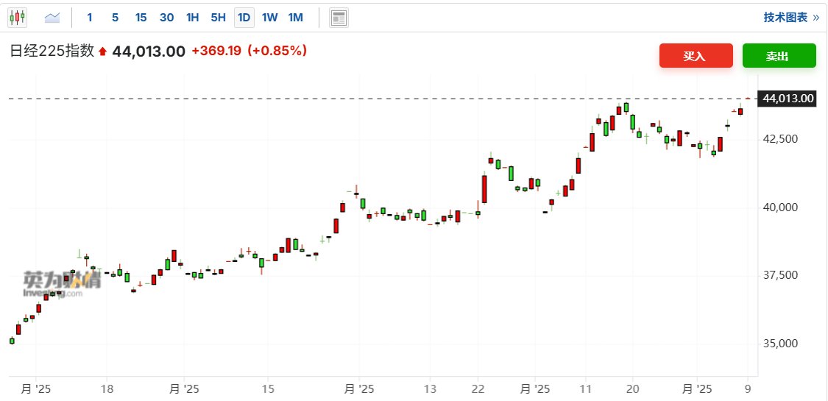
Task: Click the green 卖出 sell button
Action: coord(779,56)
